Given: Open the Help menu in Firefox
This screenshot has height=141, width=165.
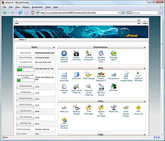Looking at the screenshot, I should coord(55,7).
